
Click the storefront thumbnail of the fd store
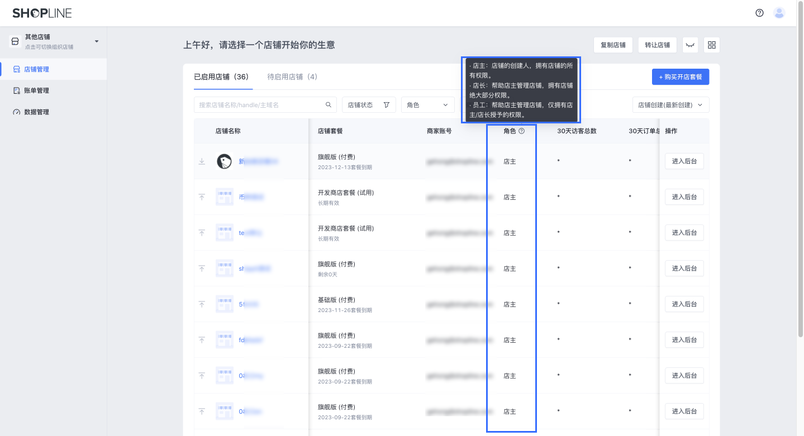(x=225, y=340)
